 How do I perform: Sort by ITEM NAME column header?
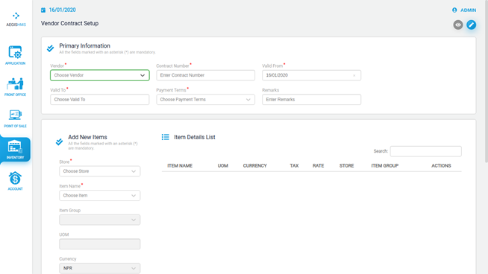click(x=180, y=165)
